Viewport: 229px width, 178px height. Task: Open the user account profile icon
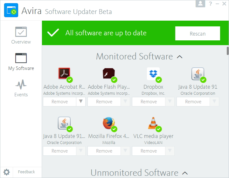pyautogui.click(x=200, y=3)
